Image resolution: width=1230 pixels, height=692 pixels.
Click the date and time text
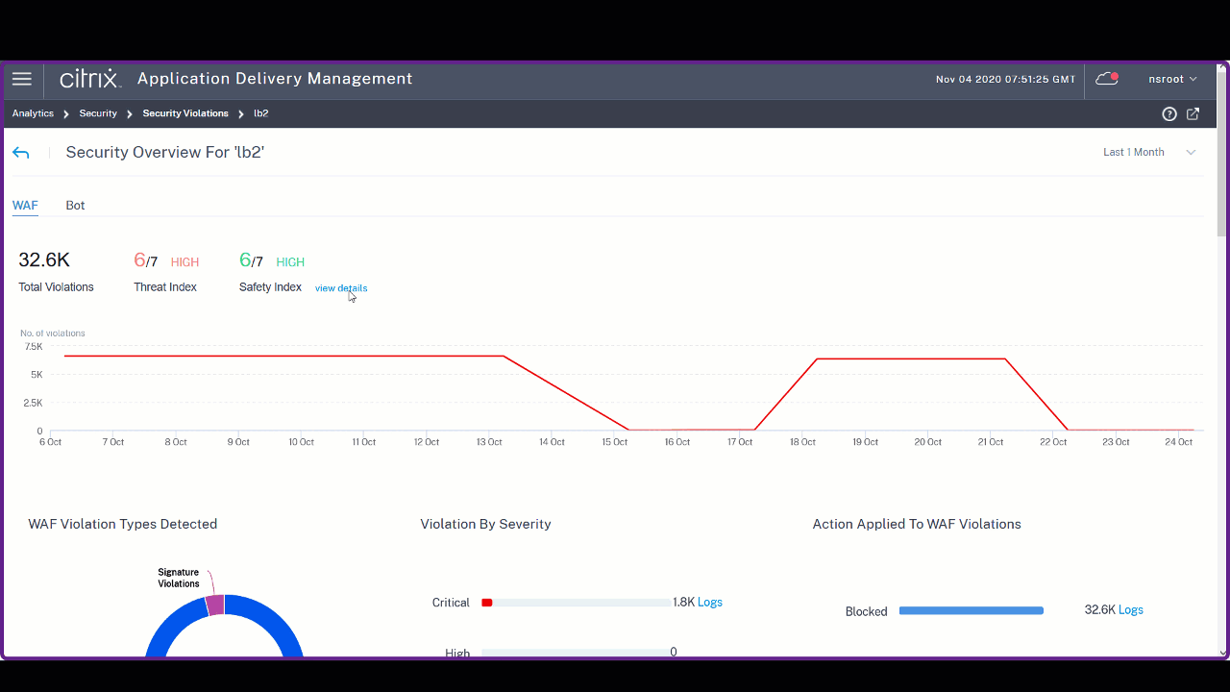(x=1005, y=79)
